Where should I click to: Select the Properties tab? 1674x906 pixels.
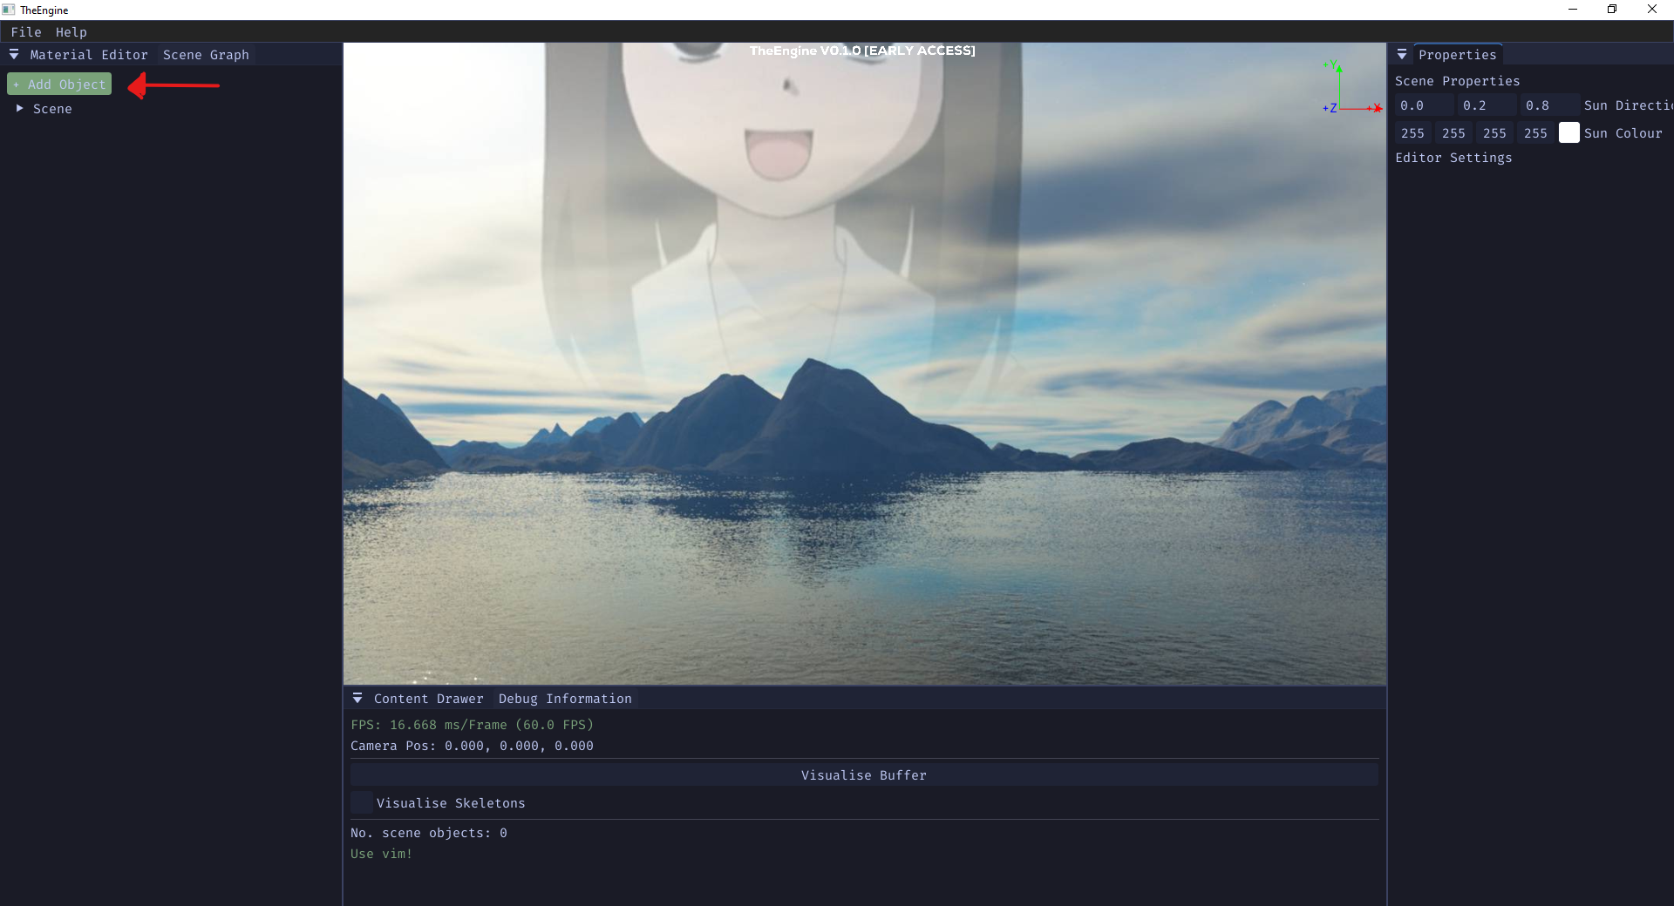(x=1458, y=55)
